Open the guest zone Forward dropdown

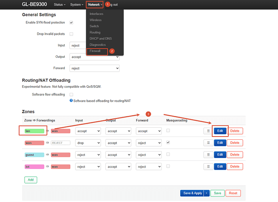[x=149, y=155]
